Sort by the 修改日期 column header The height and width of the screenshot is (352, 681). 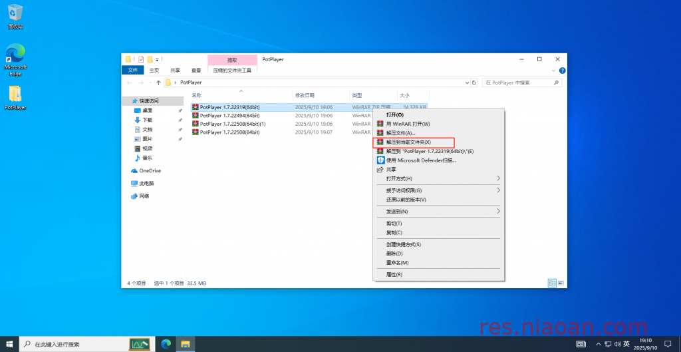coord(321,95)
